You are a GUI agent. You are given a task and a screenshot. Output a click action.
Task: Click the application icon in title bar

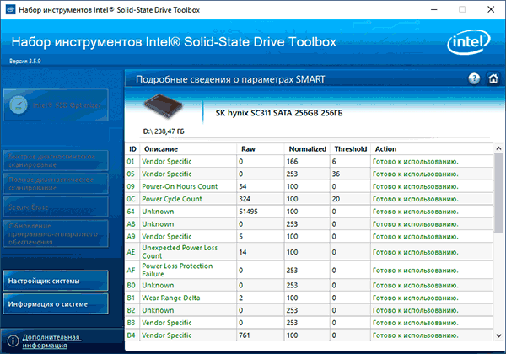(x=10, y=9)
